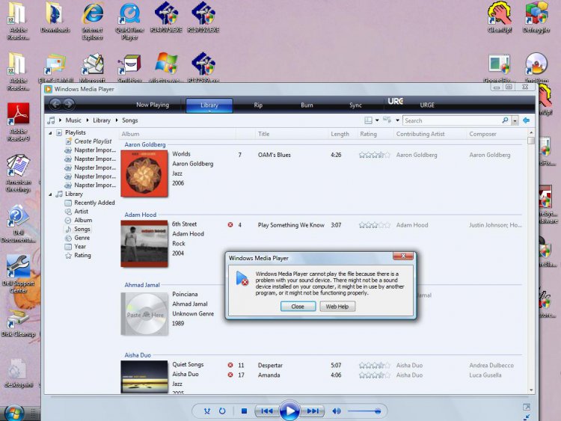Start playback with the Play button
The height and width of the screenshot is (421, 561).
(289, 411)
